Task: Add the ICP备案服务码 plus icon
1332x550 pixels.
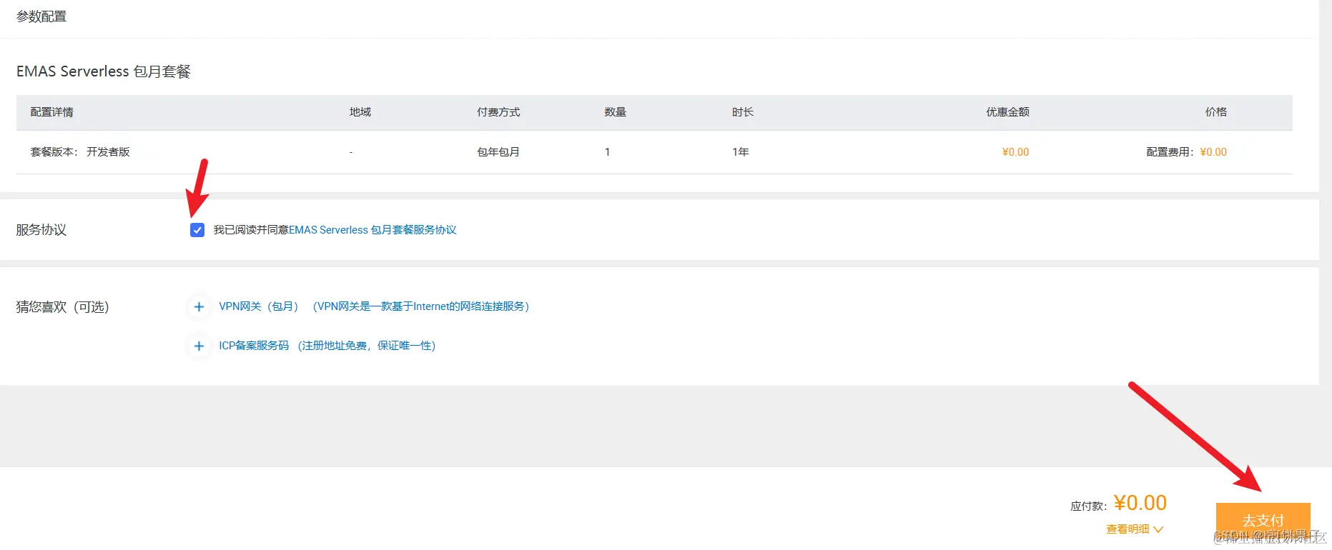Action: [x=199, y=346]
